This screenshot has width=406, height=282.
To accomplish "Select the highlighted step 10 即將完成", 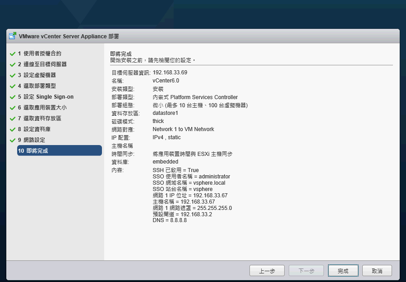I will tap(60, 150).
